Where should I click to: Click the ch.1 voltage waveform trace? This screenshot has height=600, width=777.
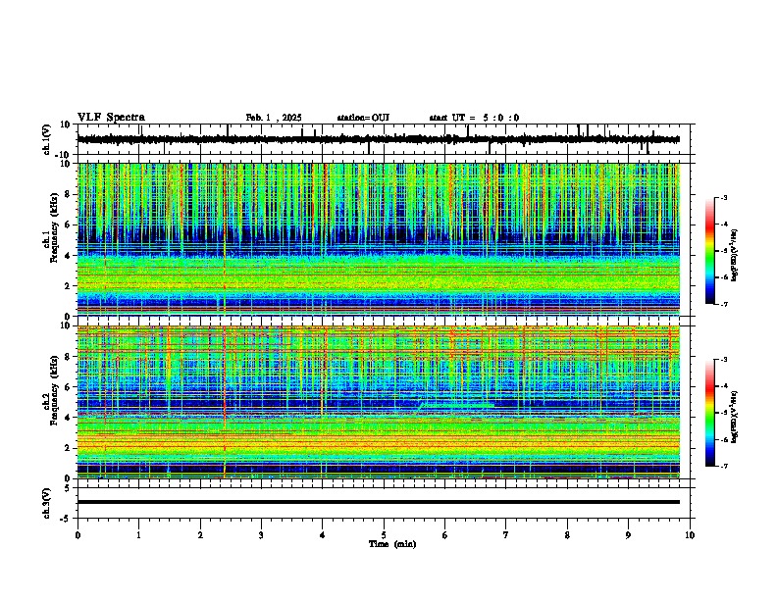point(379,139)
